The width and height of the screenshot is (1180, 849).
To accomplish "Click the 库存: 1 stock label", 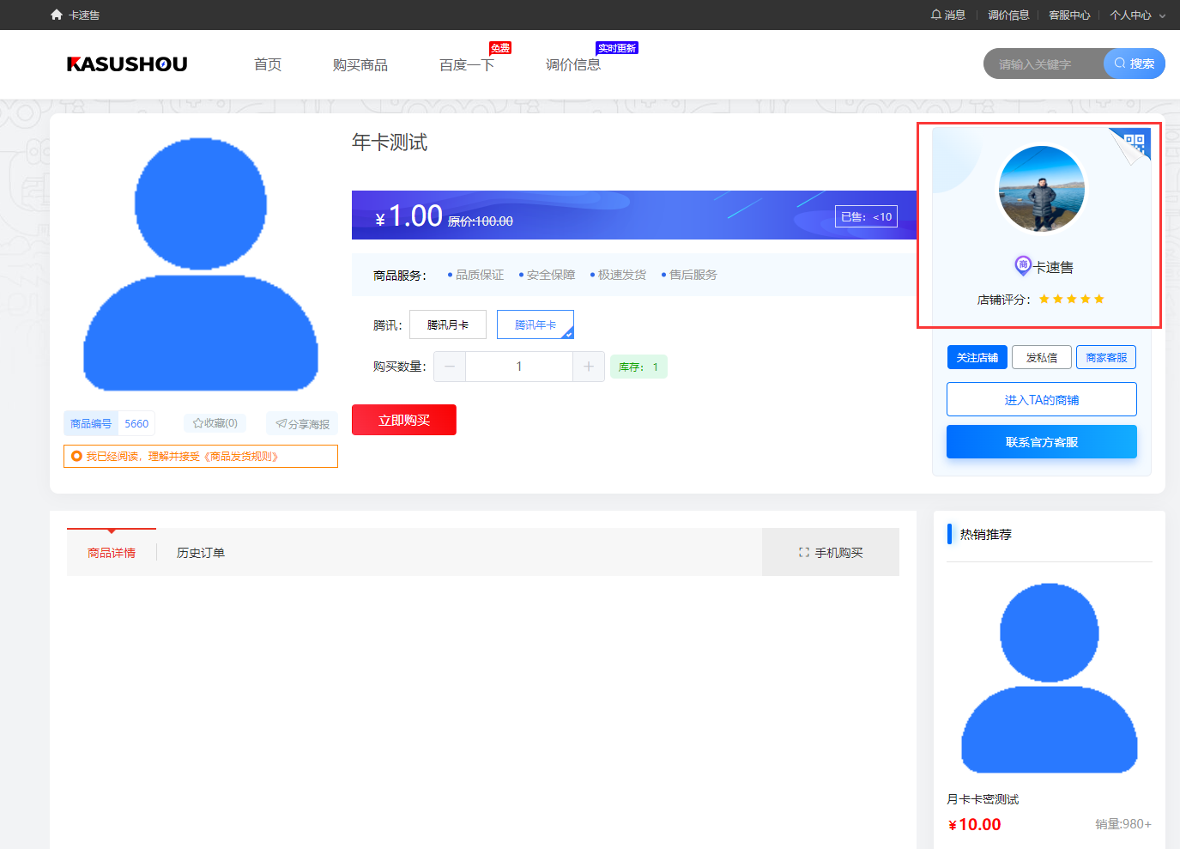I will [638, 367].
